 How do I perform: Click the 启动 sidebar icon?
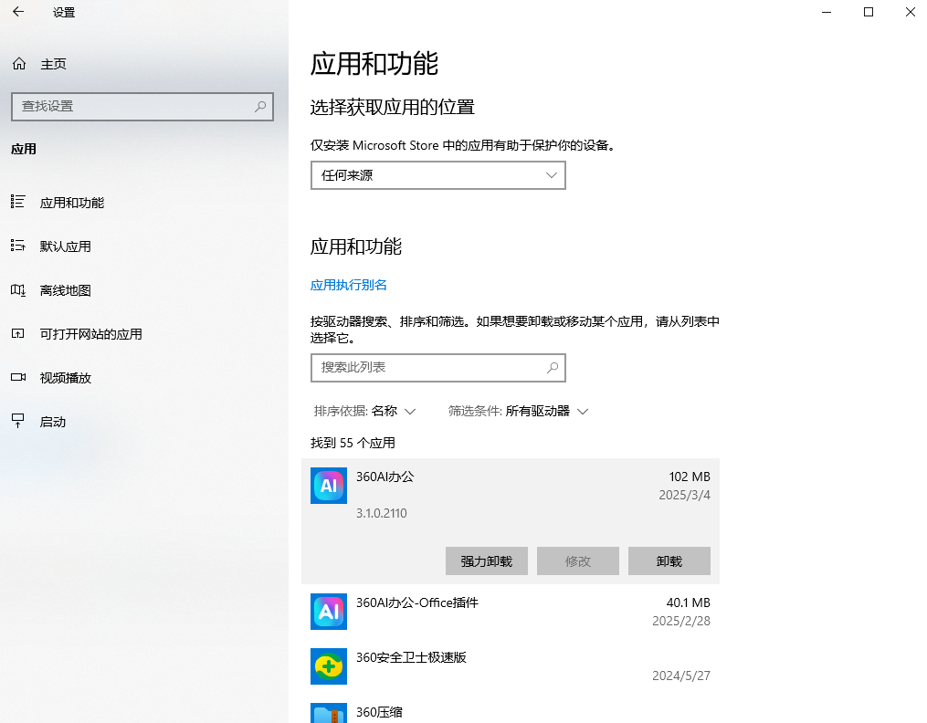17,421
